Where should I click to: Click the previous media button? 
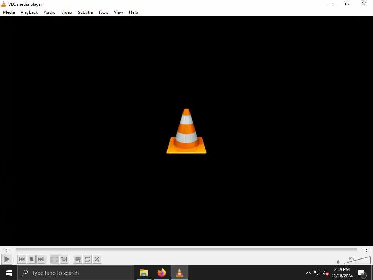(x=22, y=259)
